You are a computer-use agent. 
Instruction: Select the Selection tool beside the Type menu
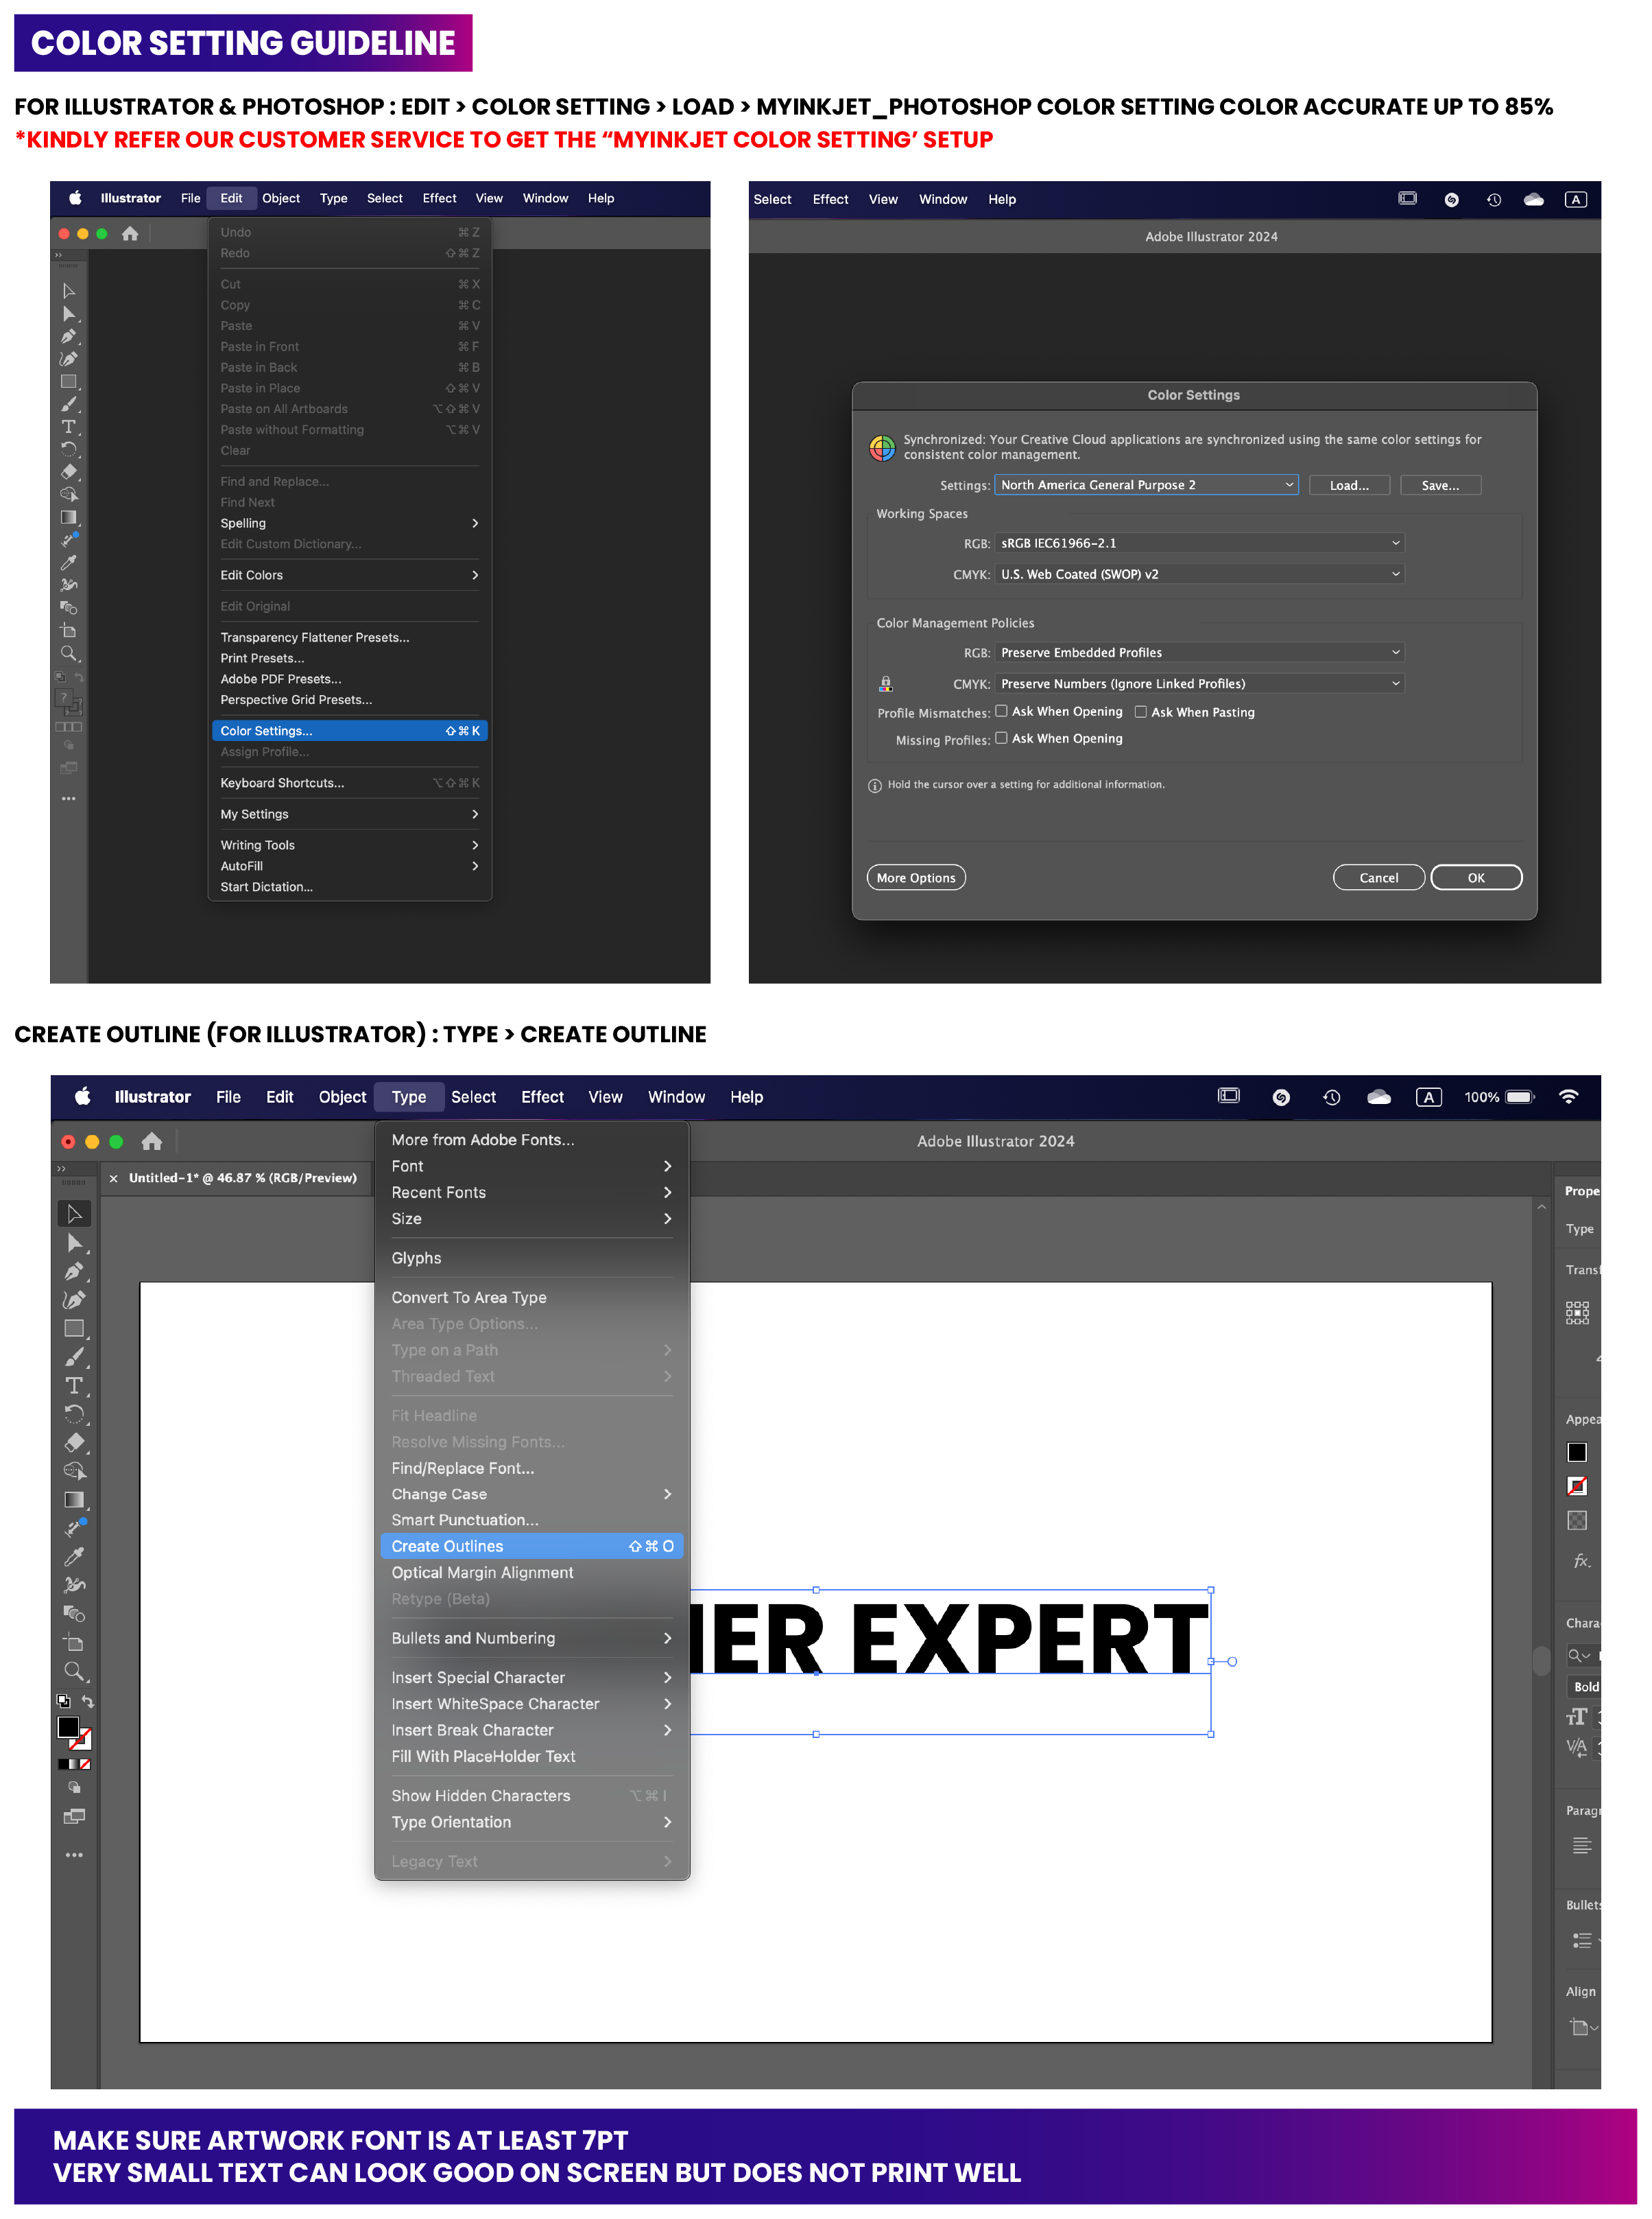pyautogui.click(x=74, y=1212)
